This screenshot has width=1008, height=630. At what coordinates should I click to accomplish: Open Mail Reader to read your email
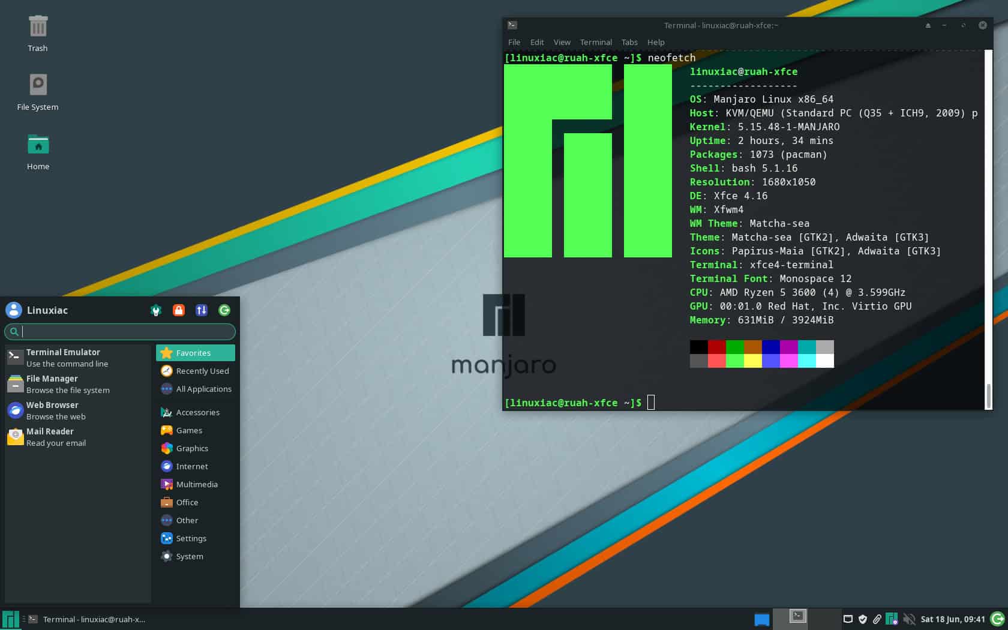click(52, 437)
